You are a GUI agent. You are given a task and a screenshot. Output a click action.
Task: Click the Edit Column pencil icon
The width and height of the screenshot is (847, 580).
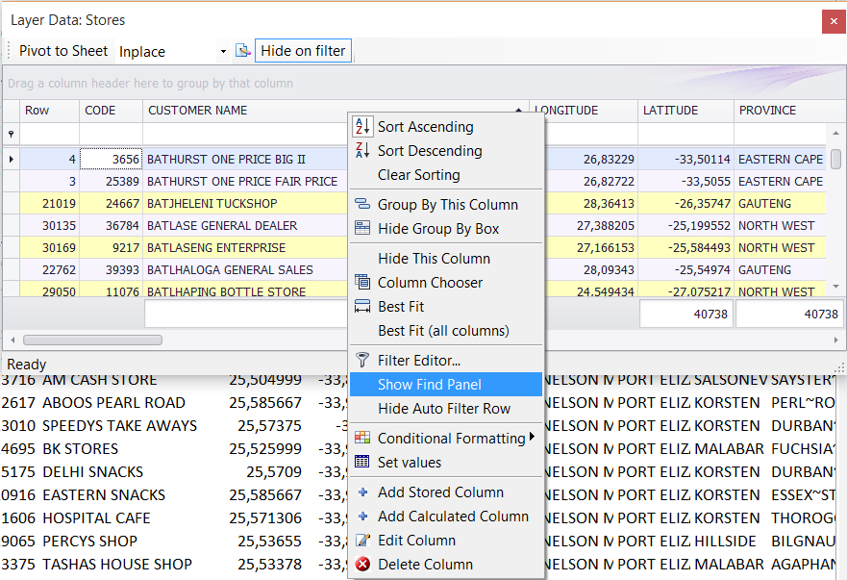pyautogui.click(x=362, y=541)
